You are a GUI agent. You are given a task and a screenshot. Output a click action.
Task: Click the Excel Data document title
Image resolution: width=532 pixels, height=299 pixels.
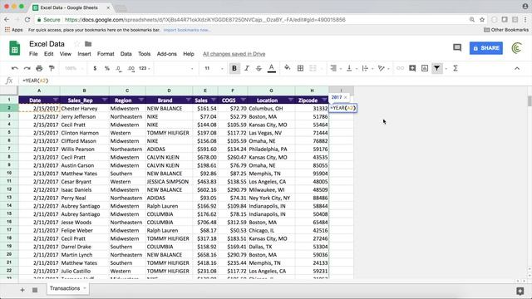(47, 44)
